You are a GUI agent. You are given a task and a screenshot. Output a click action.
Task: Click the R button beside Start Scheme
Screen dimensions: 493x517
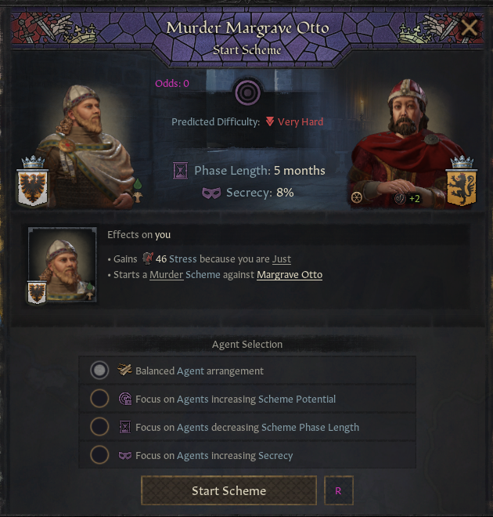[x=338, y=491]
